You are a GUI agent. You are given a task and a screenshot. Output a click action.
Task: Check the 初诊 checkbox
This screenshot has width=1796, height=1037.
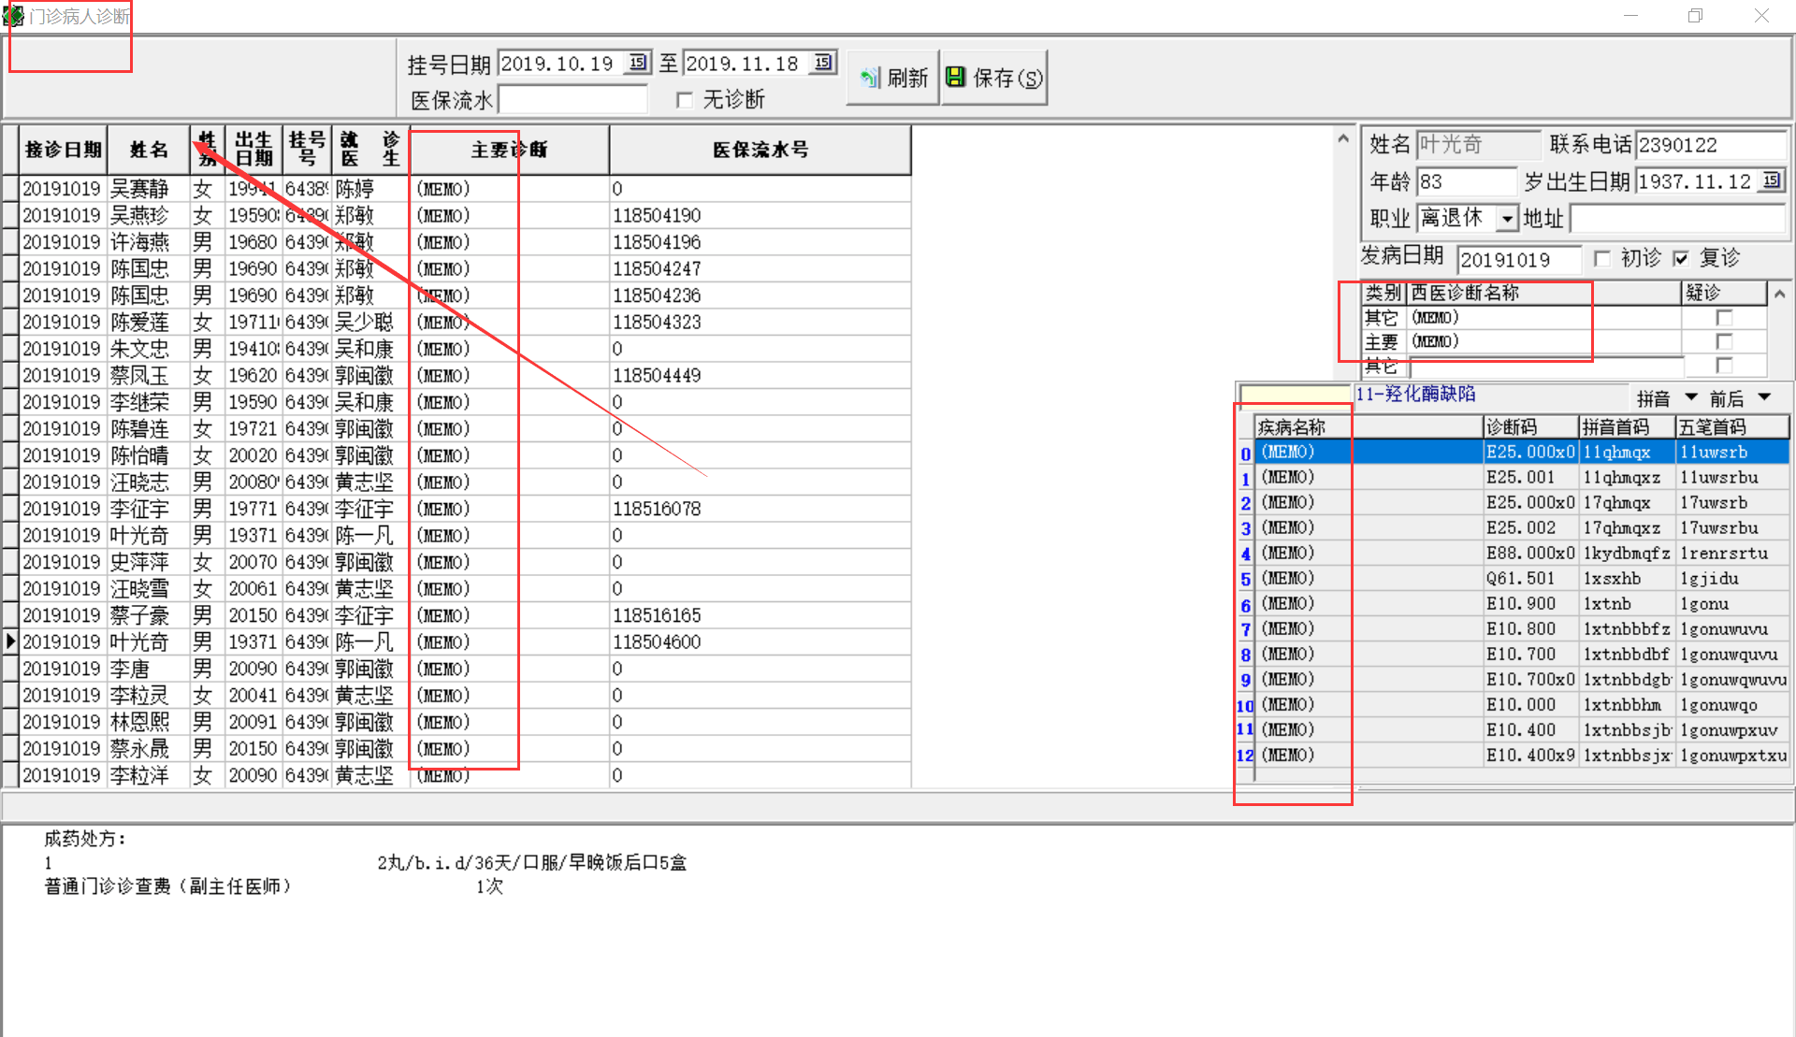(1602, 258)
